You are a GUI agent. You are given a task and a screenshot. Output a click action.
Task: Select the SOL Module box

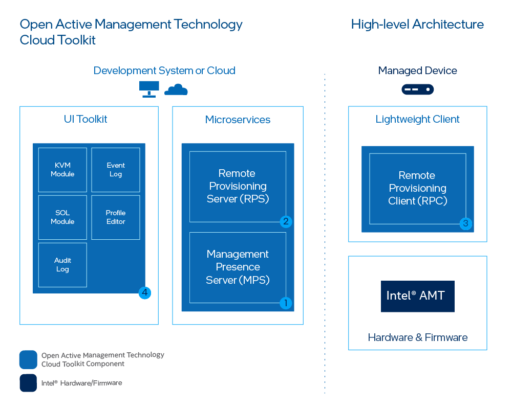(x=62, y=217)
